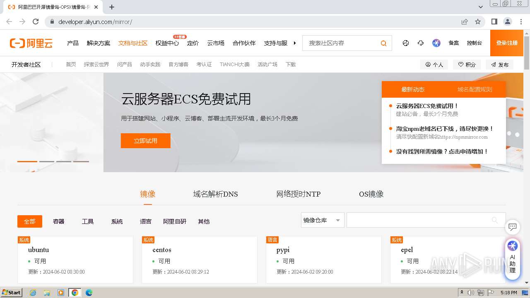
Task: Open the browser side panel icon
Action: 494,22
